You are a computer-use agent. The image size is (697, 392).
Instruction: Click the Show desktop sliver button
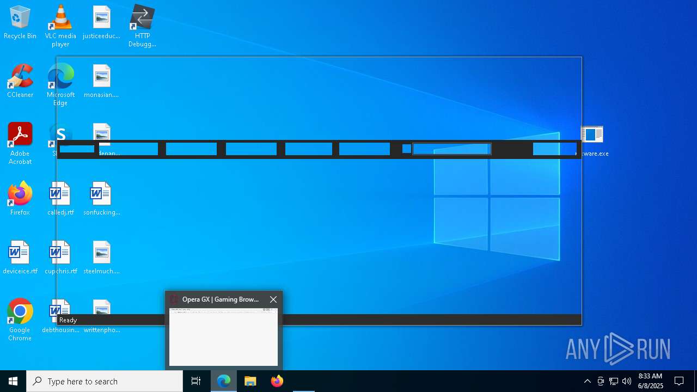click(x=695, y=381)
